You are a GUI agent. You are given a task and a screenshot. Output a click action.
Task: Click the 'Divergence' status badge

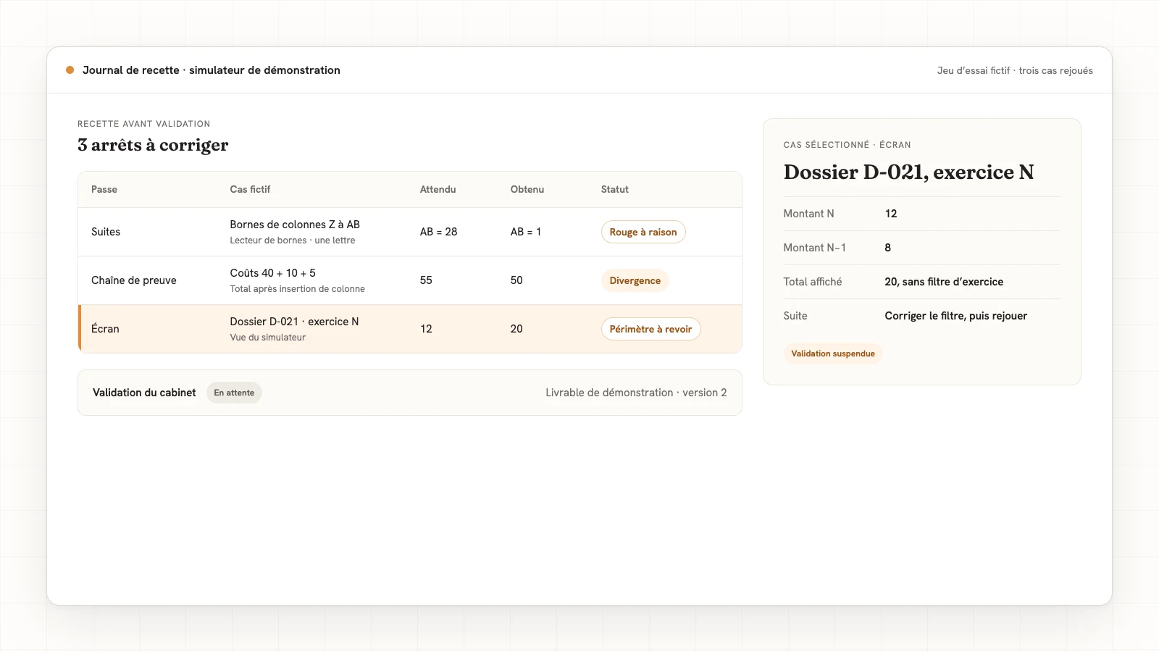click(x=635, y=280)
